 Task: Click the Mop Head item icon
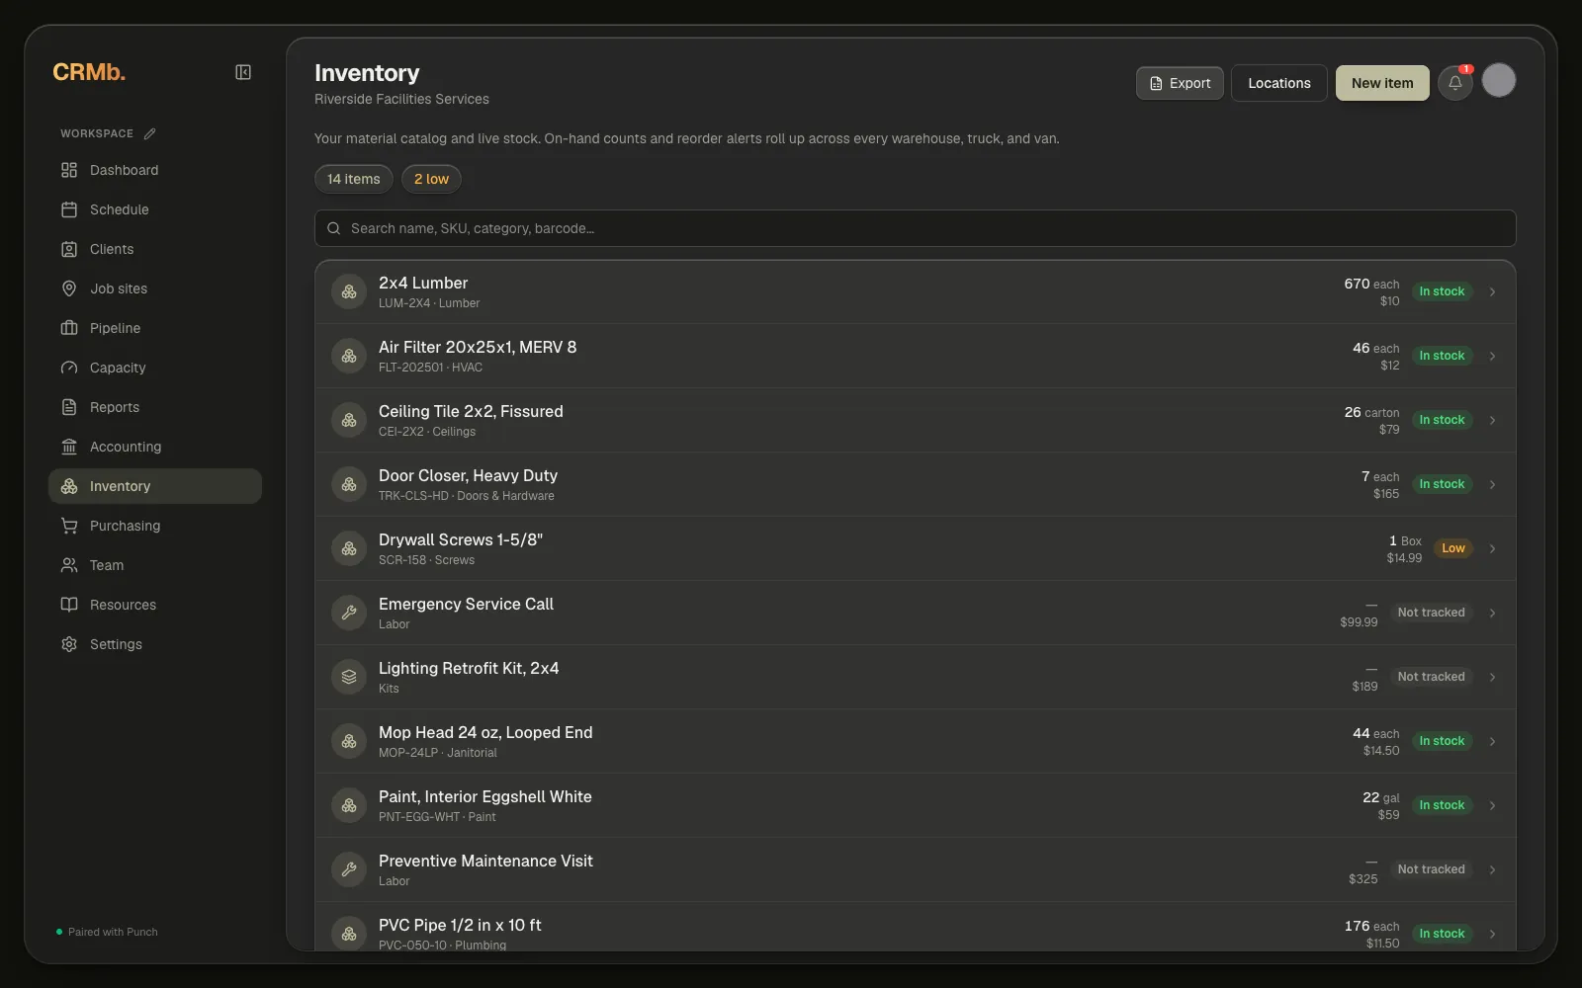coord(349,741)
